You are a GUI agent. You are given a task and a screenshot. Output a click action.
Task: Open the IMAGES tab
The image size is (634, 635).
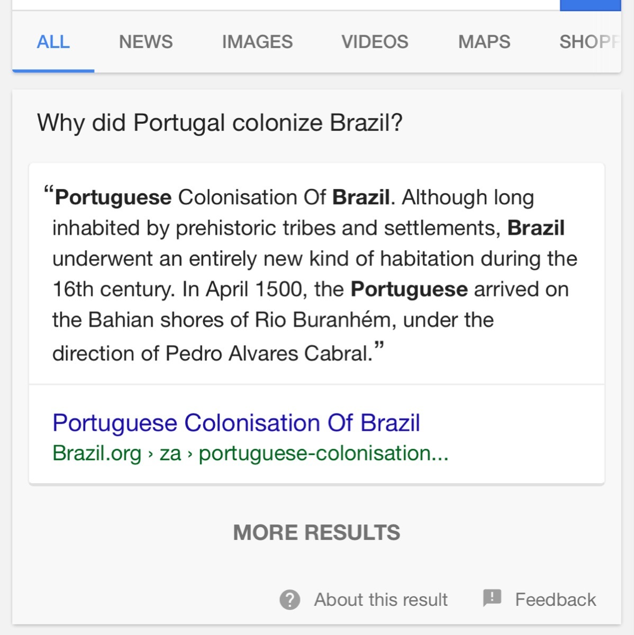[257, 42]
